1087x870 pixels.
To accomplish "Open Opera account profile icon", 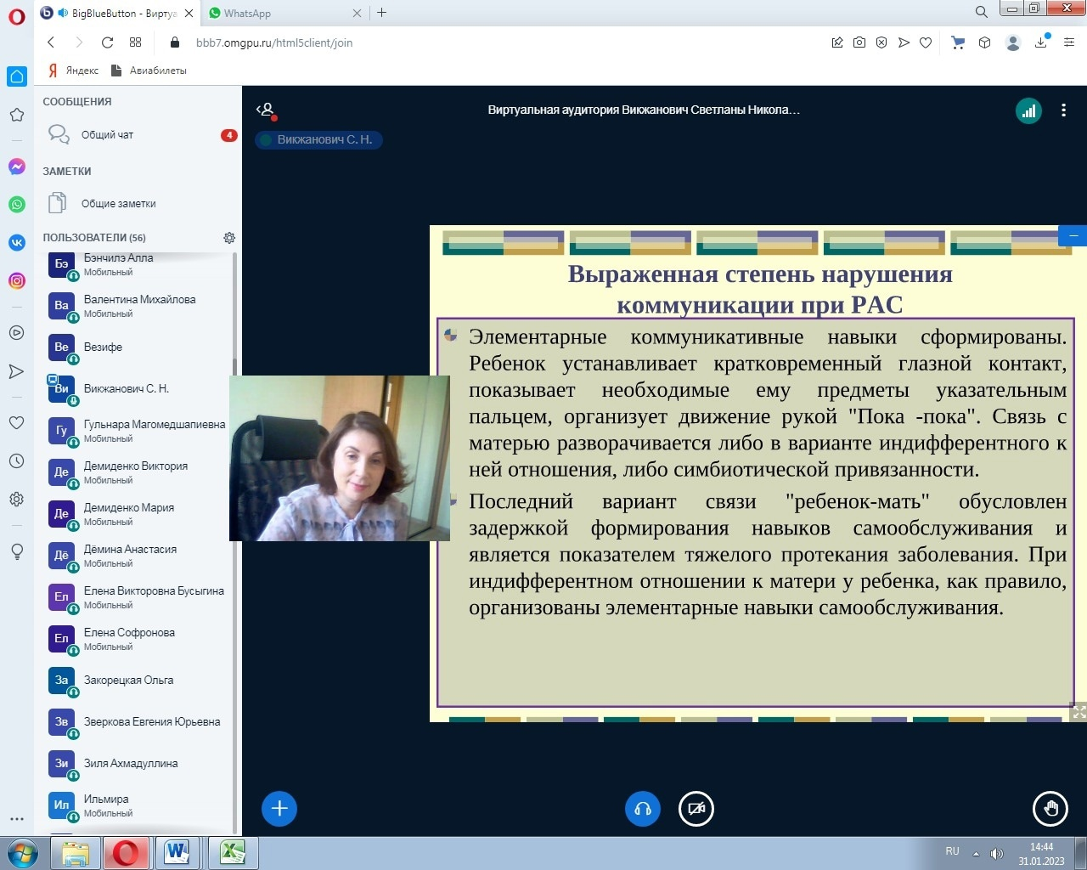I will click(x=1012, y=42).
